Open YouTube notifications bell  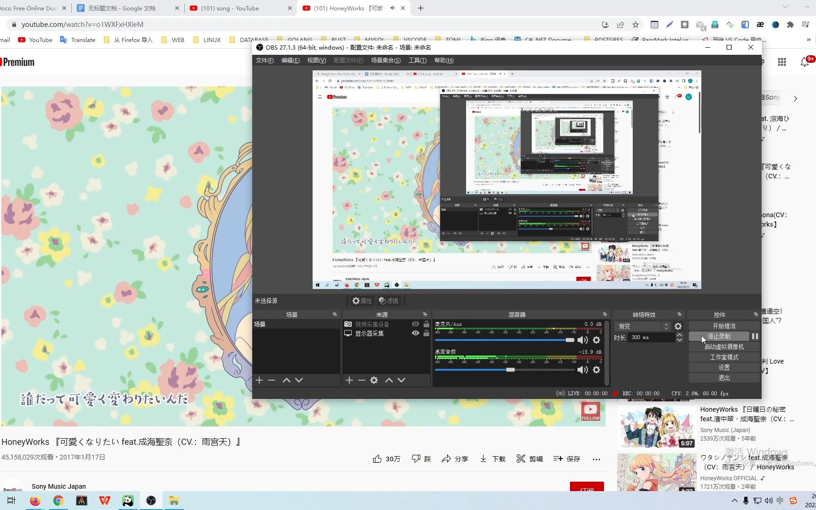[x=805, y=62]
